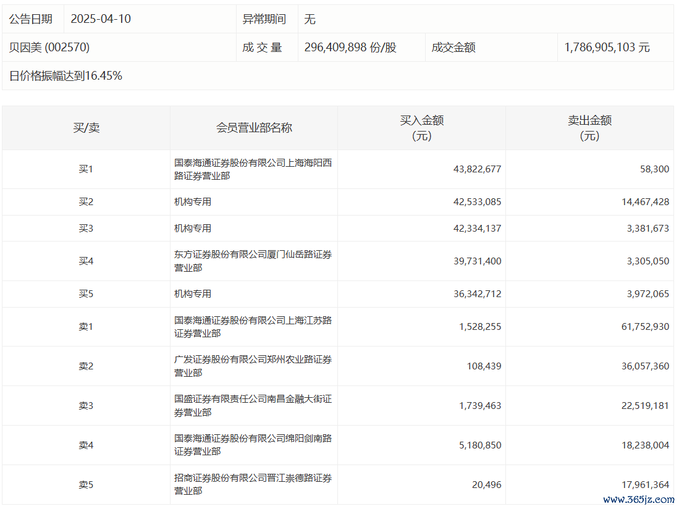Click 广发证券郑州农业路证券营业部 name

tap(253, 366)
